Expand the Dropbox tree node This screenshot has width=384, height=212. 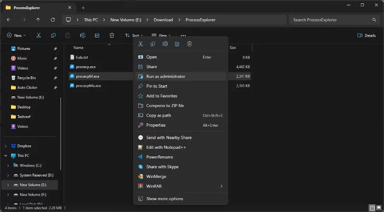coord(6,146)
